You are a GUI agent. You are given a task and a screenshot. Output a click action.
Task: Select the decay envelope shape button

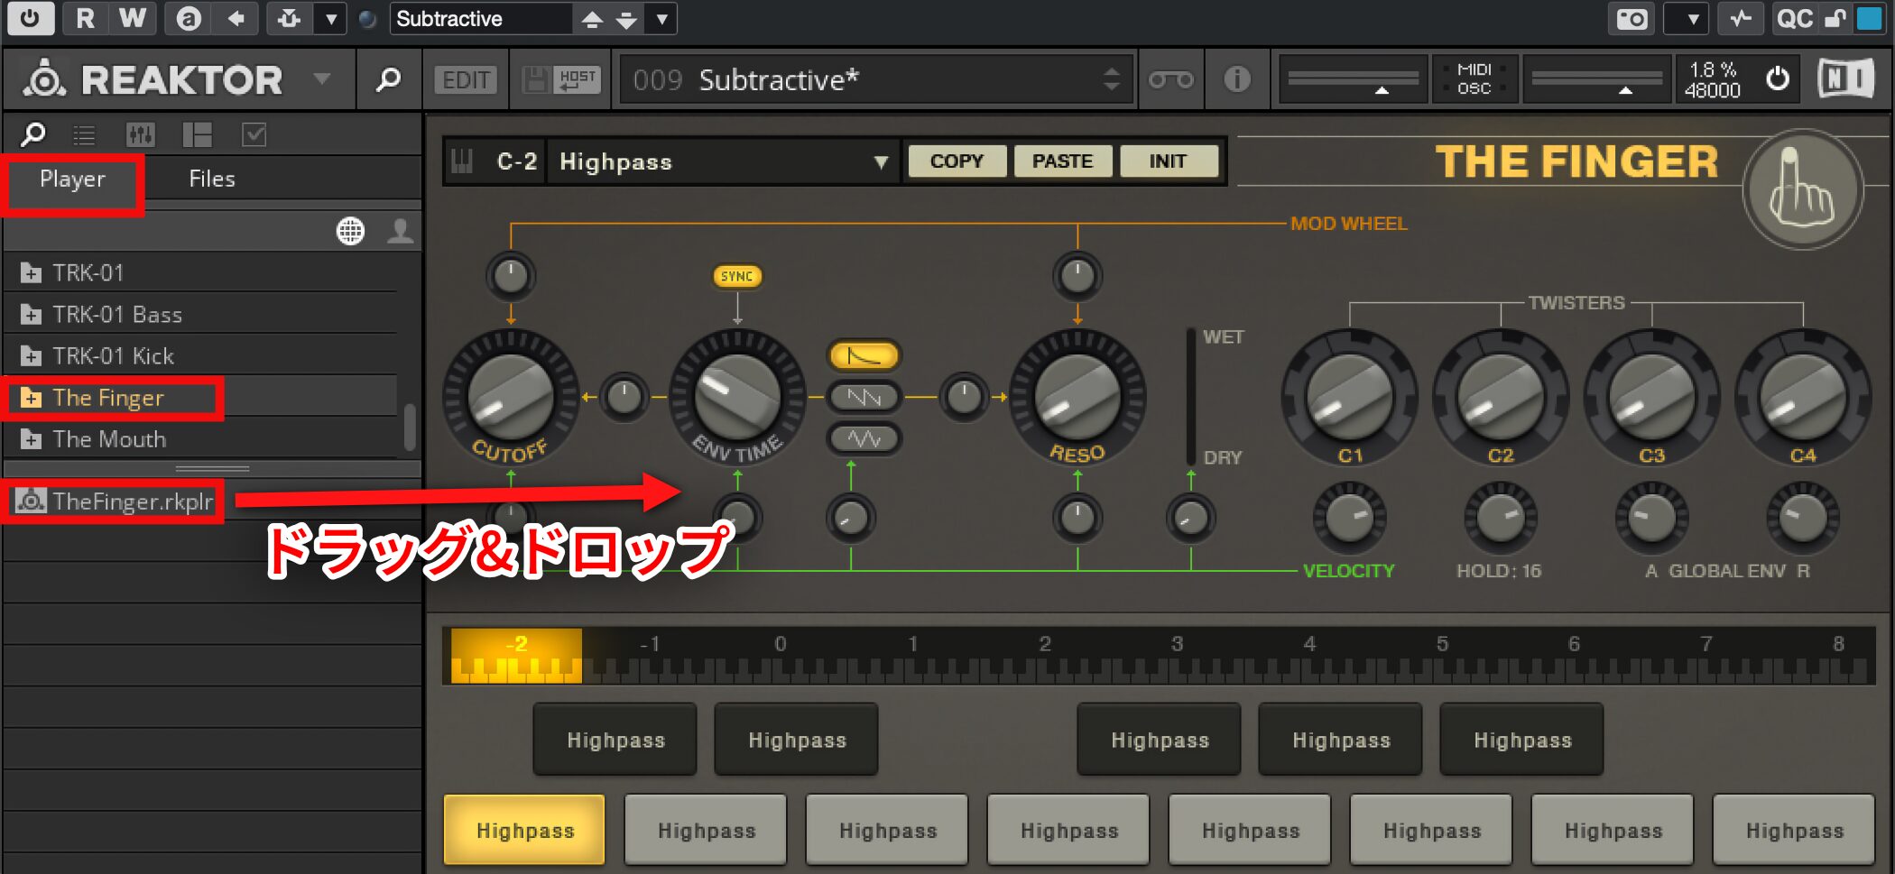(864, 355)
